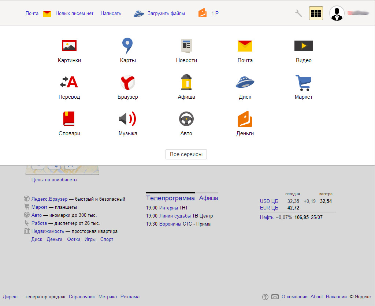Click the question mark help icon in the footer

tap(265, 297)
